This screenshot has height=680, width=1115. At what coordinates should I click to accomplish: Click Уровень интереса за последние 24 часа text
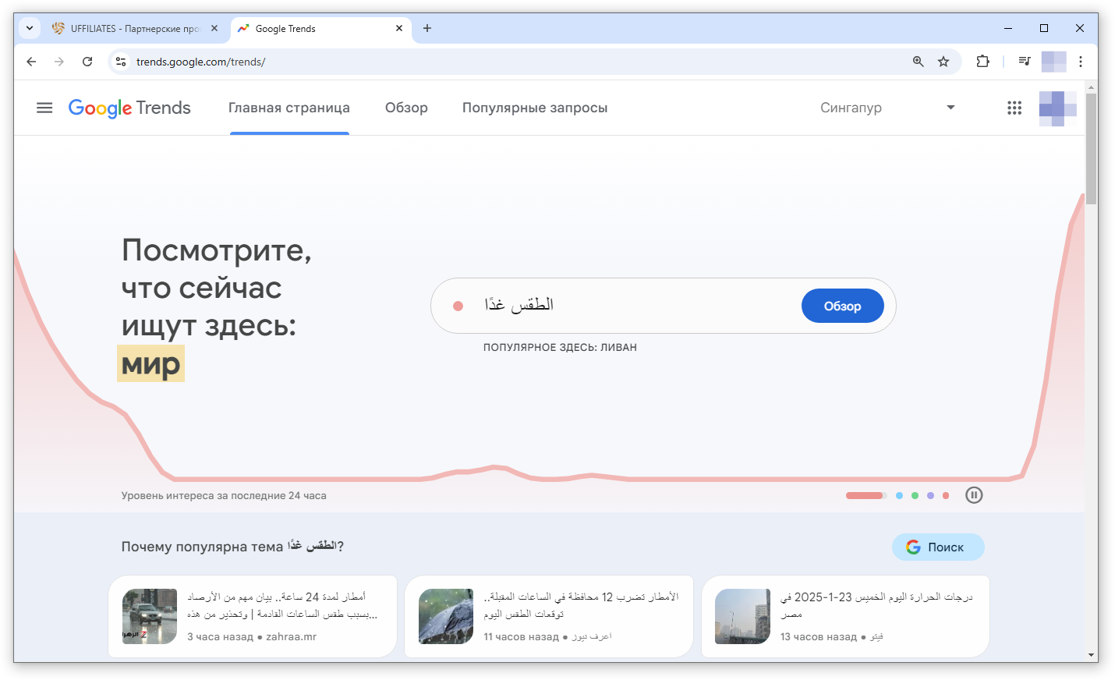224,496
